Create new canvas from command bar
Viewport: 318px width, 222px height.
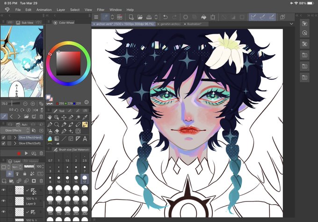(x=131, y=17)
